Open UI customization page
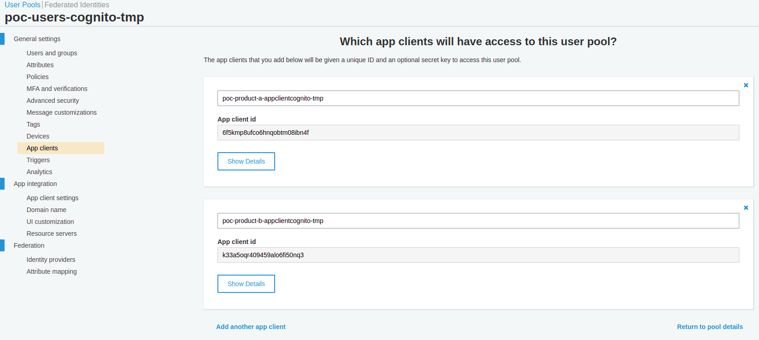759x340 pixels. 50,222
